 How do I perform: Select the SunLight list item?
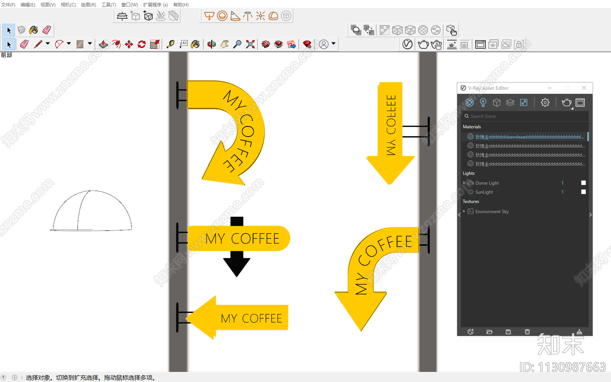[x=525, y=192]
